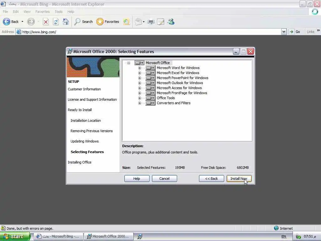Image resolution: width=321 pixels, height=241 pixels.
Task: Expand Microsoft Excel for Windows node
Action: click(139, 73)
